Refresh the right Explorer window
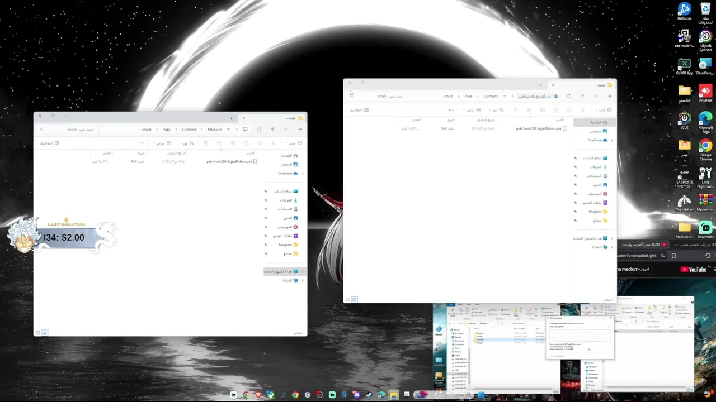The image size is (716, 402). click(x=568, y=96)
